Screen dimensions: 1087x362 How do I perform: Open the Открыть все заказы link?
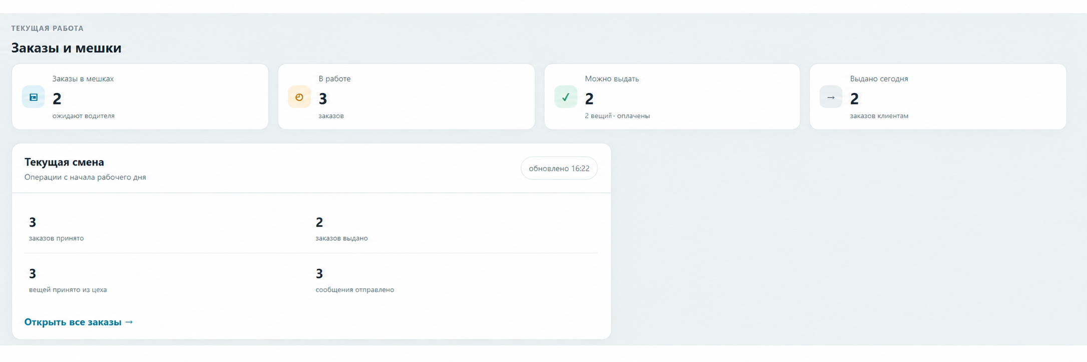click(79, 322)
